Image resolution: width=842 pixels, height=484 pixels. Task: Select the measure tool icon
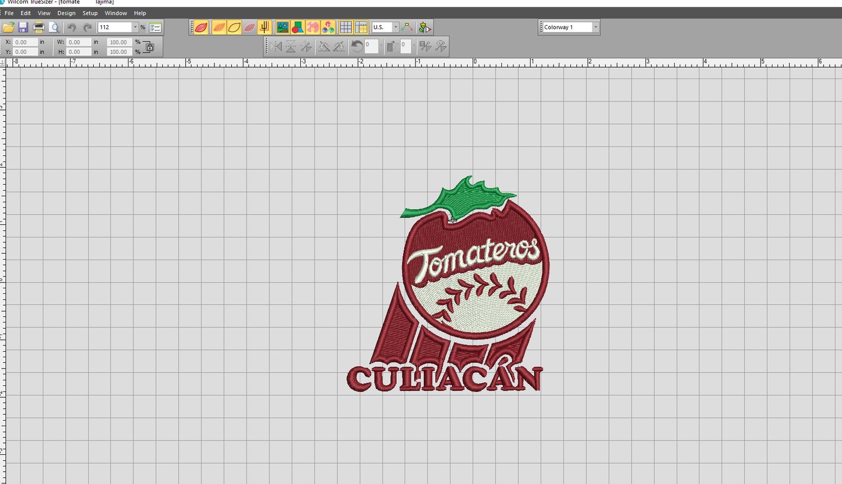(x=407, y=27)
